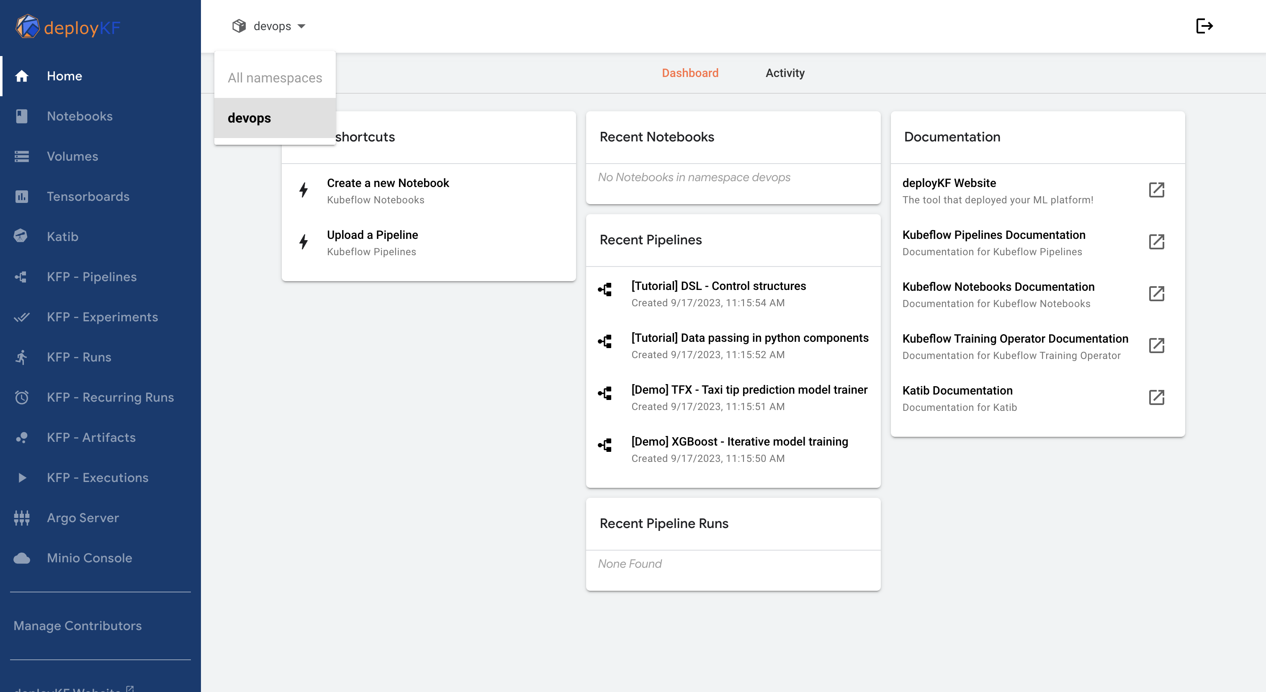1266x692 pixels.
Task: Click the KFP Experiments double-check icon
Action: click(22, 317)
